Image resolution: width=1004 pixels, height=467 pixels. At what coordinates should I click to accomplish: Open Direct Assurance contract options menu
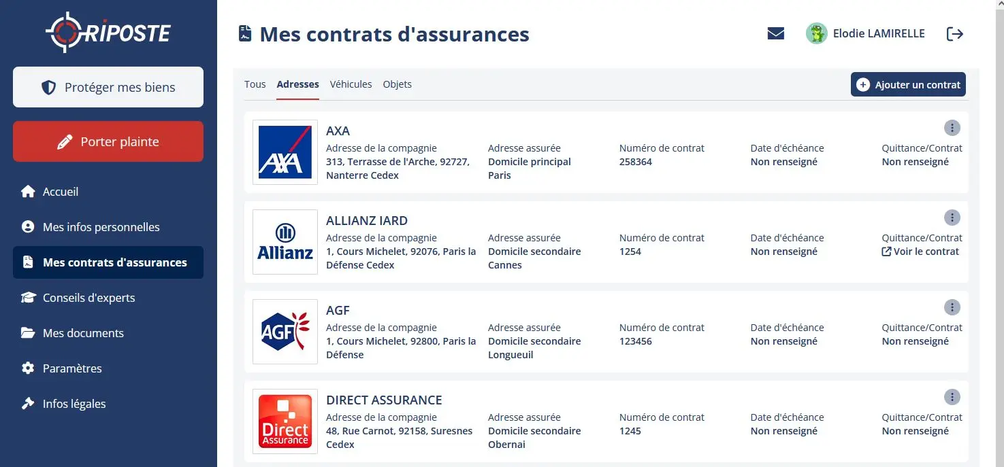[952, 397]
